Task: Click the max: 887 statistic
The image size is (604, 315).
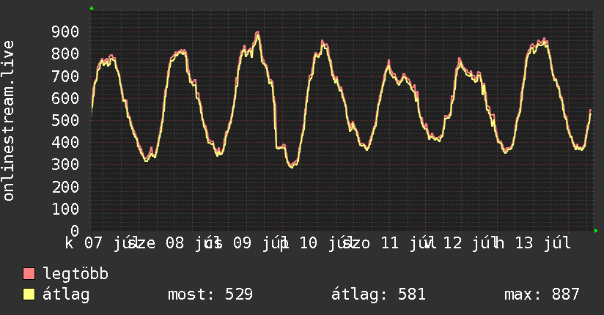Action: click(542, 294)
